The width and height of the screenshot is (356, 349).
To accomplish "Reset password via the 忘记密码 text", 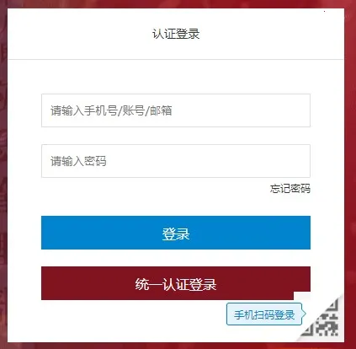I will (x=290, y=189).
